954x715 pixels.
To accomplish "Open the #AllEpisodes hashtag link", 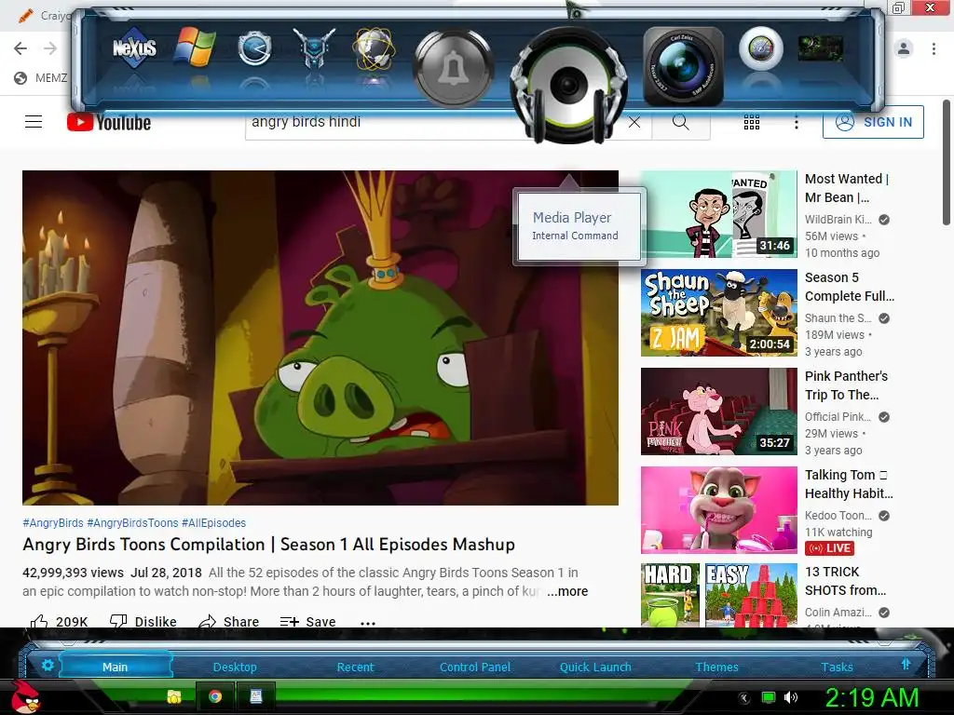I will tap(213, 523).
